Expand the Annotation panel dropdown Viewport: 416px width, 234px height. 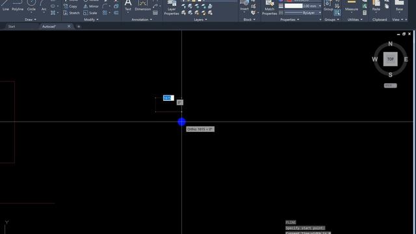point(142,19)
